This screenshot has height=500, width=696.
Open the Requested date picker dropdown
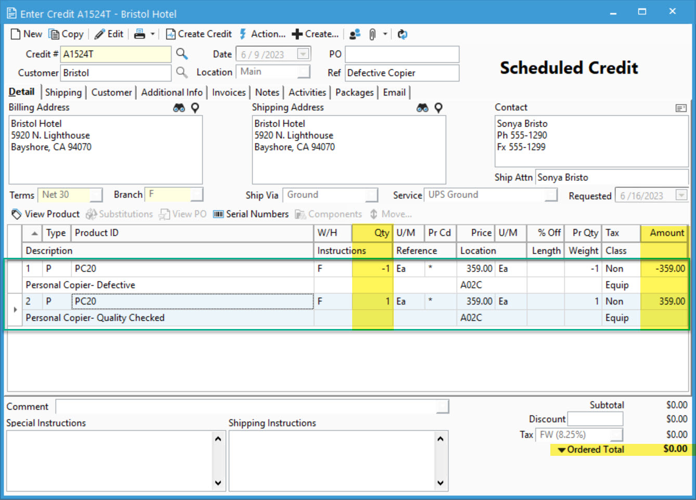coord(681,195)
